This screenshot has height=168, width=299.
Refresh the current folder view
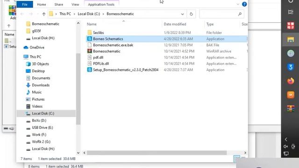pos(191,14)
